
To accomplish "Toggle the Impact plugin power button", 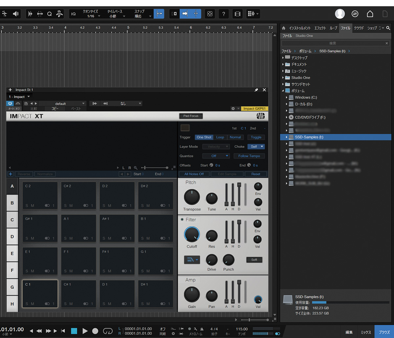I will click(11, 104).
